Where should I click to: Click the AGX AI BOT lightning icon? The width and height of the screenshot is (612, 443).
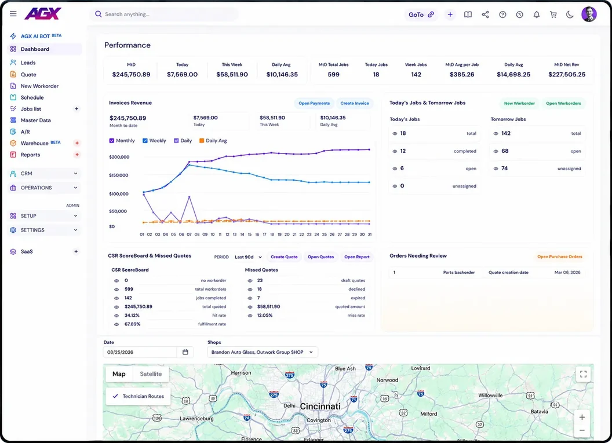(13, 36)
